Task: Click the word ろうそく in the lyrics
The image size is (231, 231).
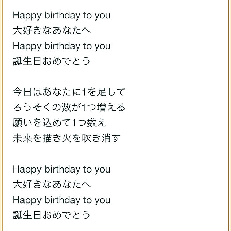Action: (x=32, y=107)
